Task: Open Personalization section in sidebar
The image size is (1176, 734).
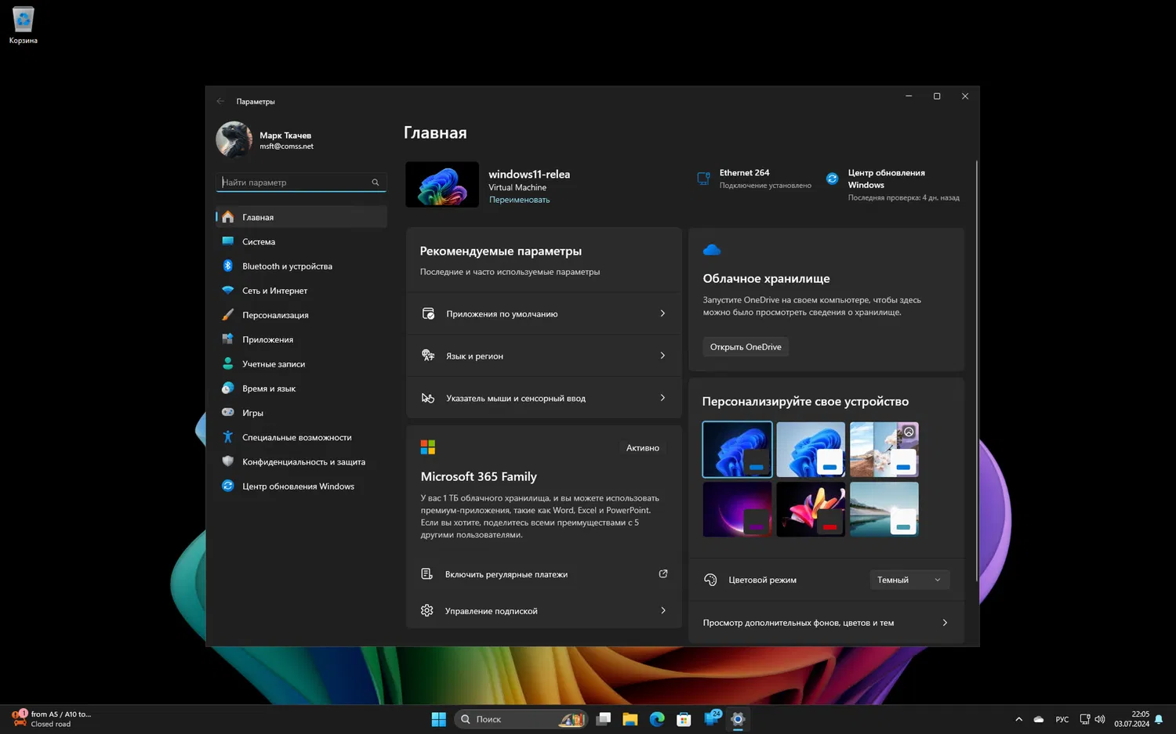Action: pyautogui.click(x=275, y=315)
